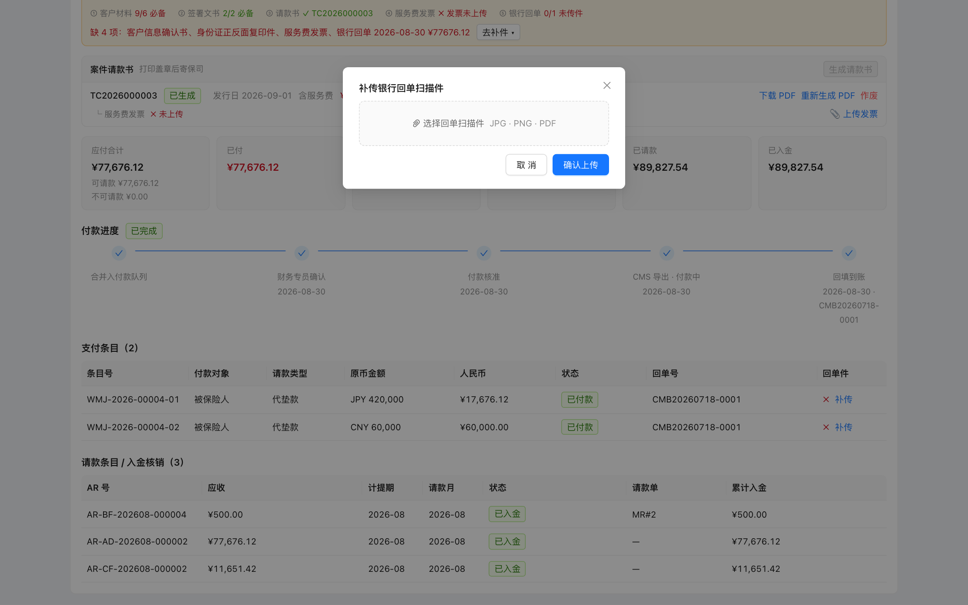This screenshot has height=605, width=968.
Task: Click the 回填到账 step checkmark
Action: (849, 253)
